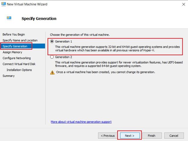Click the yellow warning triangle icon
This screenshot has height=141, width=188.
click(52, 73)
